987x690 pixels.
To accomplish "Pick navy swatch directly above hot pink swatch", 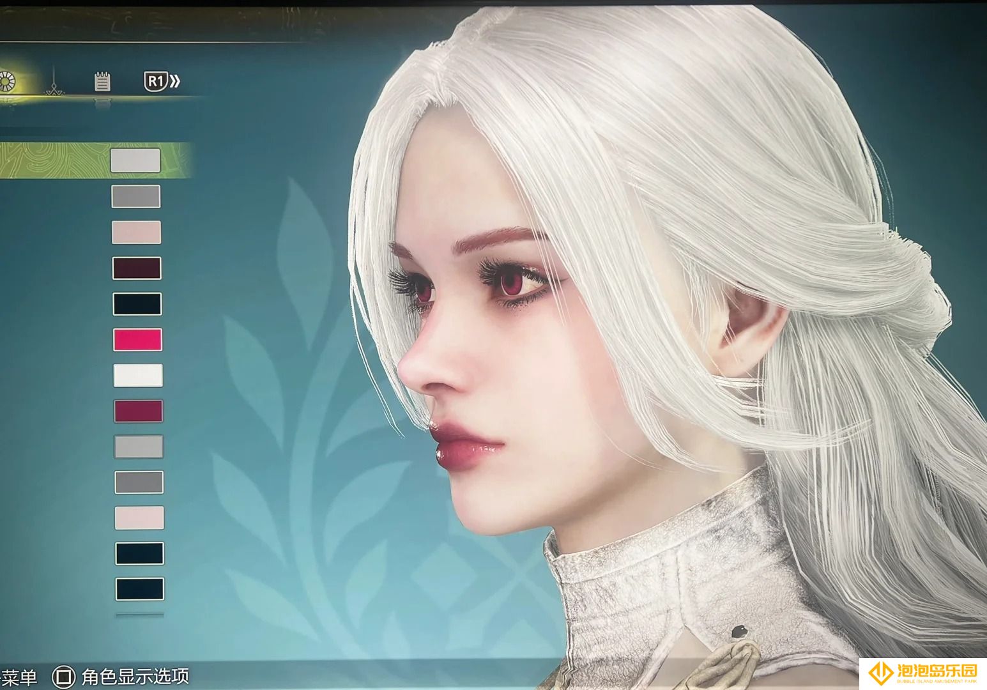I will pyautogui.click(x=137, y=303).
